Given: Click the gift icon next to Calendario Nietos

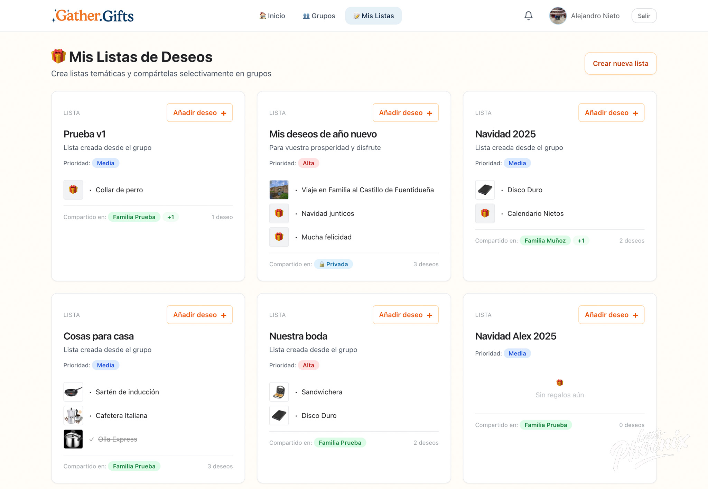Looking at the screenshot, I should tap(485, 213).
